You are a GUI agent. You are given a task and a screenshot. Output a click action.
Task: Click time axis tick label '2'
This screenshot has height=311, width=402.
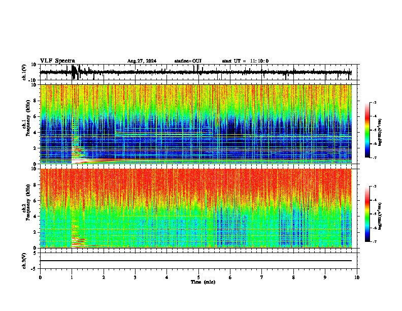(104, 277)
